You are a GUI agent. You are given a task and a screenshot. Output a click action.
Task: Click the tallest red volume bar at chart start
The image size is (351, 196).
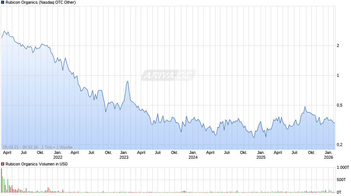point(1,181)
